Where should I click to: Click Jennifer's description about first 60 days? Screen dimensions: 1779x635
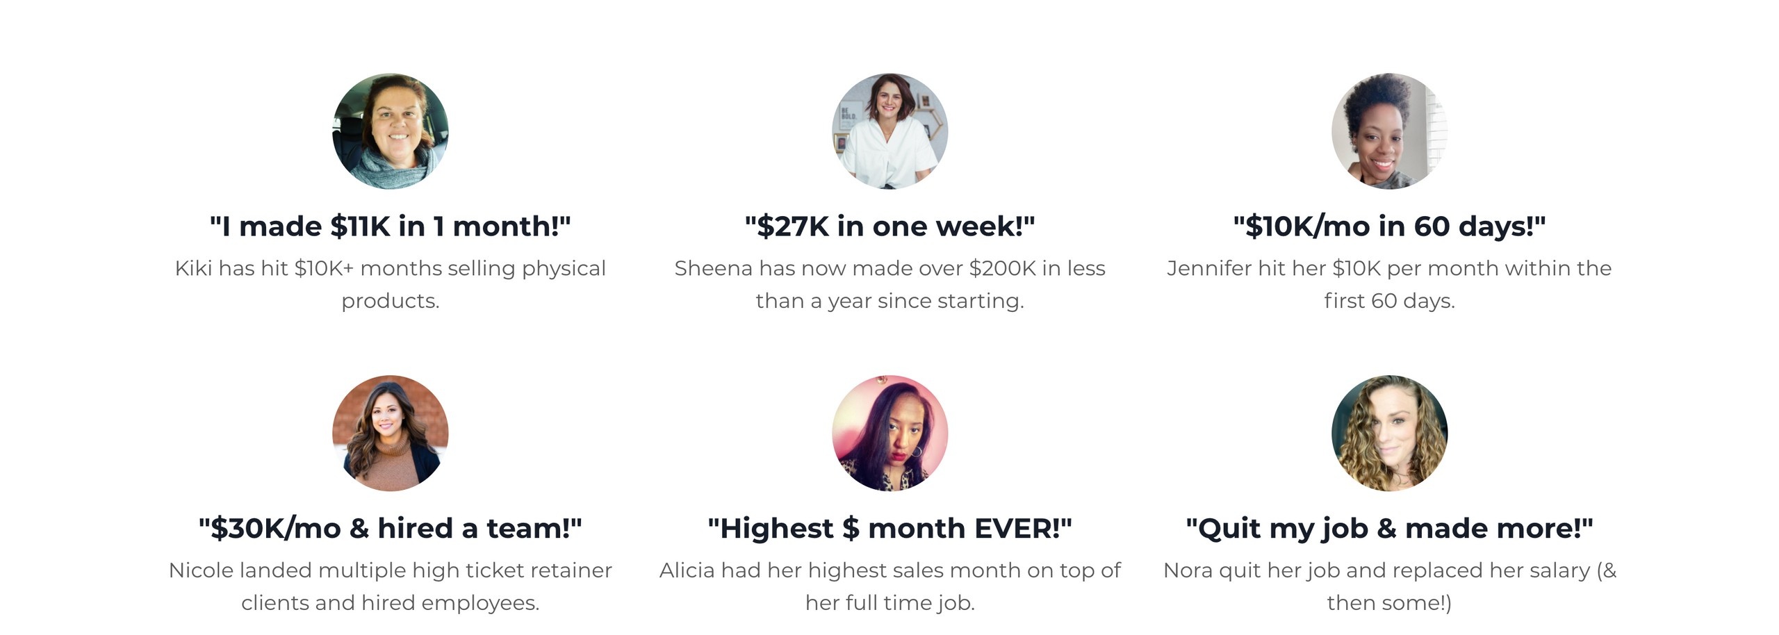point(1389,284)
